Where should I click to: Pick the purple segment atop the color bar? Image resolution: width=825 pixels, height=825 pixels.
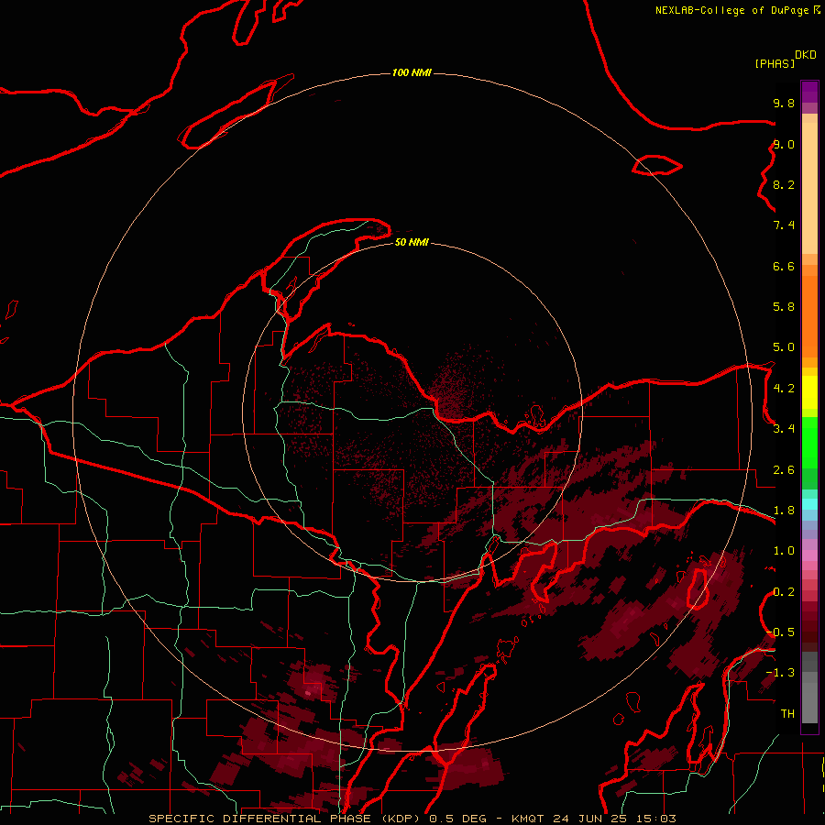click(x=809, y=92)
